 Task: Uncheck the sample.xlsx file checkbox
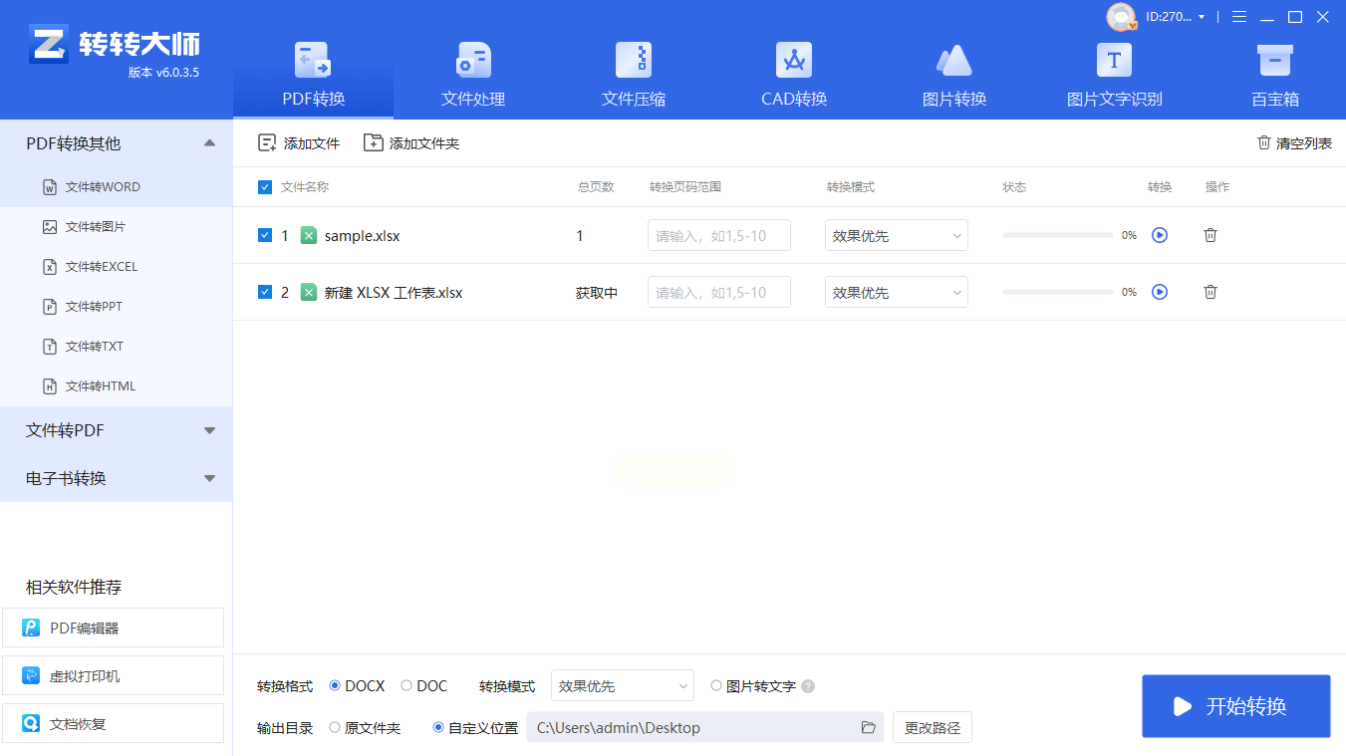click(x=265, y=236)
